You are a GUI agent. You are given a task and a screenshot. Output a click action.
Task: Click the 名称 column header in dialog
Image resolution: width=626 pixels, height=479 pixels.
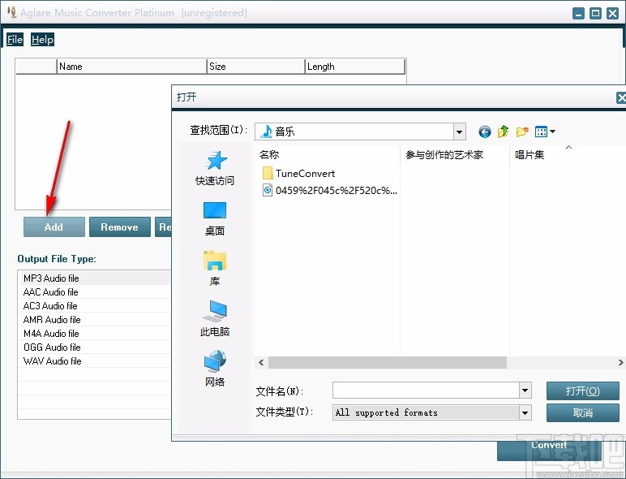[x=327, y=155]
